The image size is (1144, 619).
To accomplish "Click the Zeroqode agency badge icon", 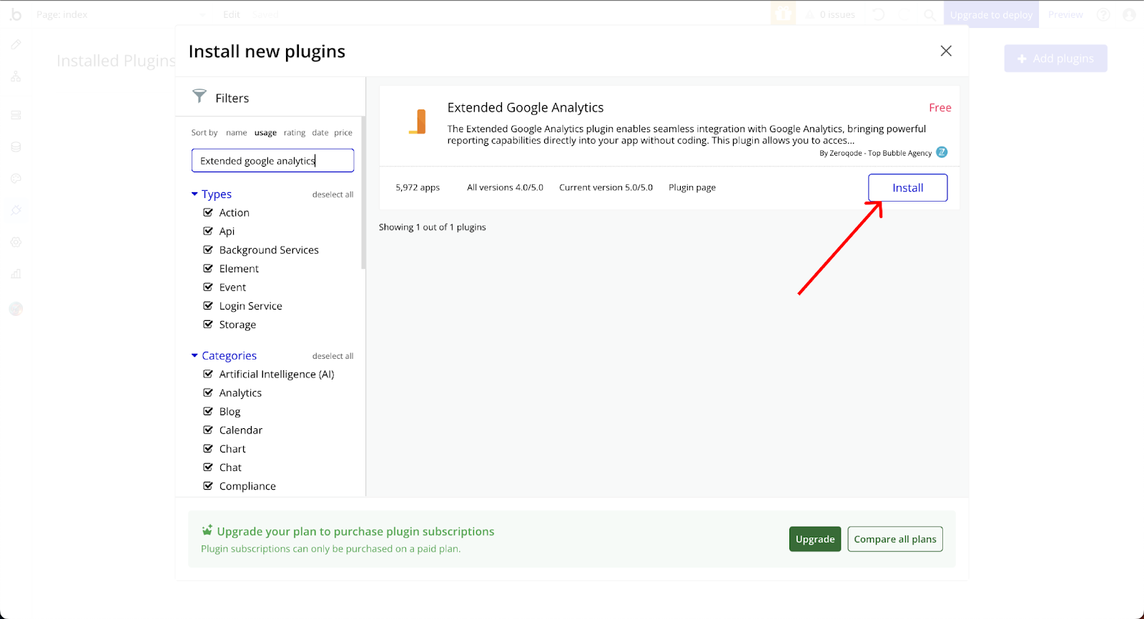I will pos(942,152).
